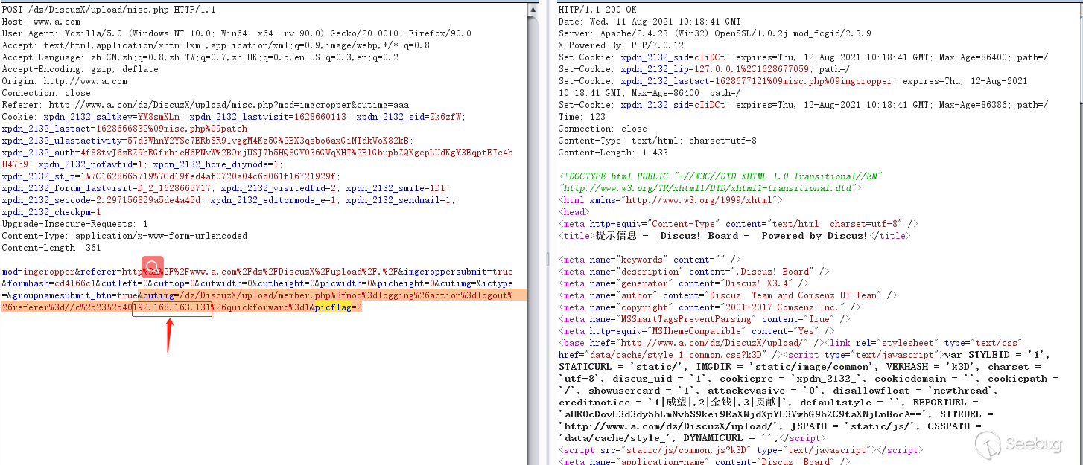1083x465 pixels.
Task: Click the request pane scroll-up arrow
Action: click(533, 10)
